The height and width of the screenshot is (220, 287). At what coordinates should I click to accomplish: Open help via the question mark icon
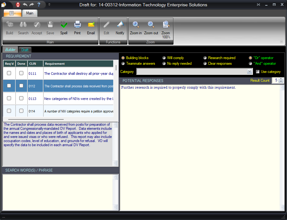point(39,4)
